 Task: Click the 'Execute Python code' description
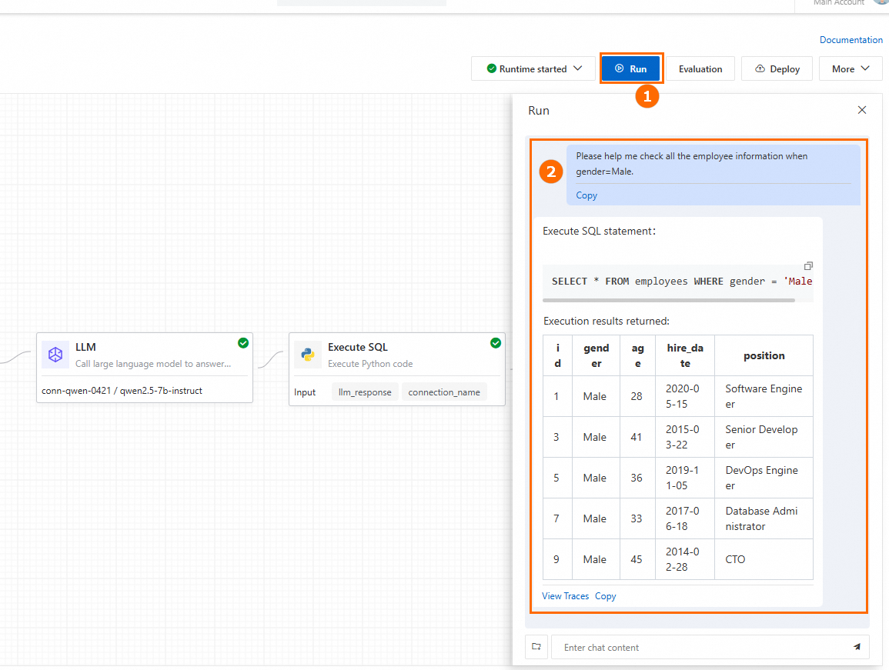tap(370, 364)
